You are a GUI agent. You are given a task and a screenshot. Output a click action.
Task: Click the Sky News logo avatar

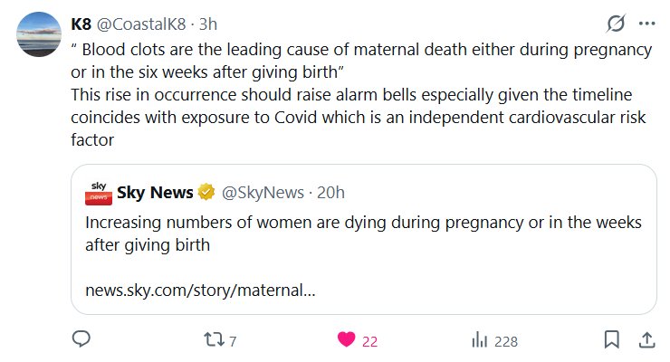click(98, 193)
